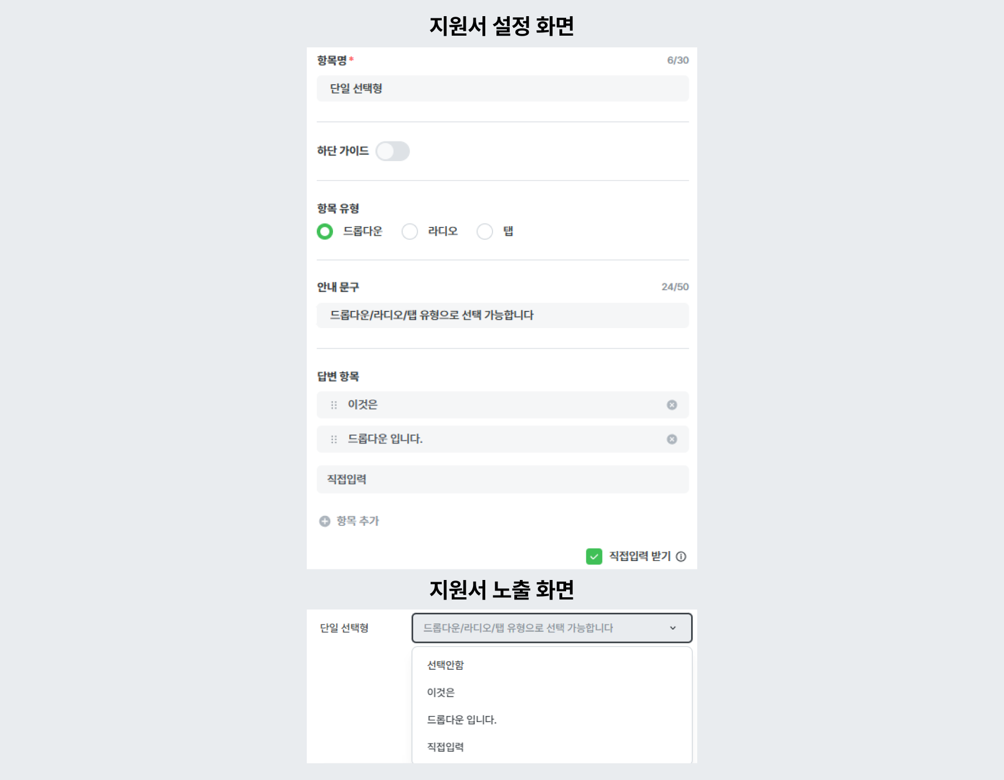The image size is (1004, 780).
Task: Select 이것은 in the dropdown options
Action: pos(441,693)
